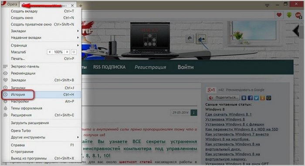This screenshot has height=166, width=305.
Task: Click the downloads icon beside Загрузки
Action: pos(5,88)
